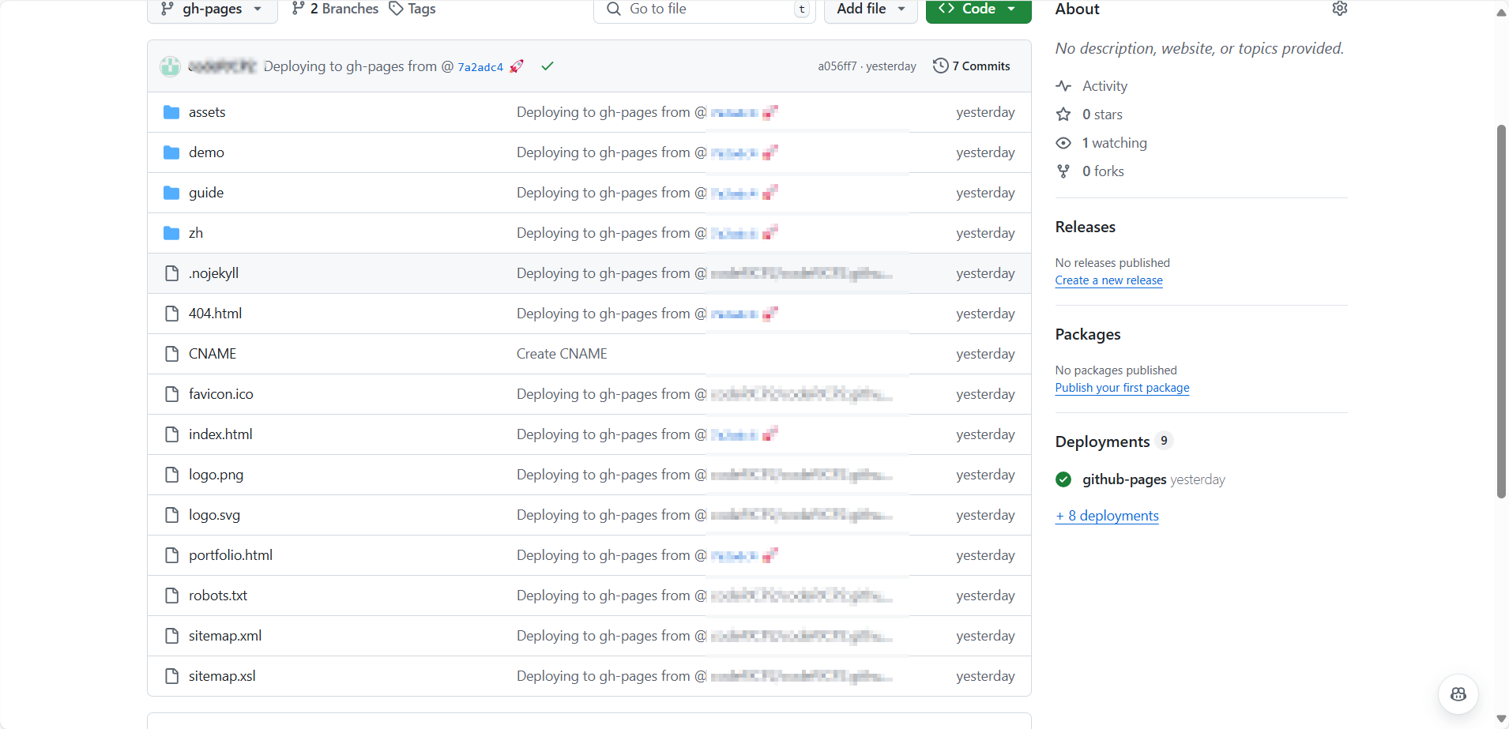This screenshot has height=729, width=1509.
Task: Click the zh folder icon
Action: tap(171, 233)
